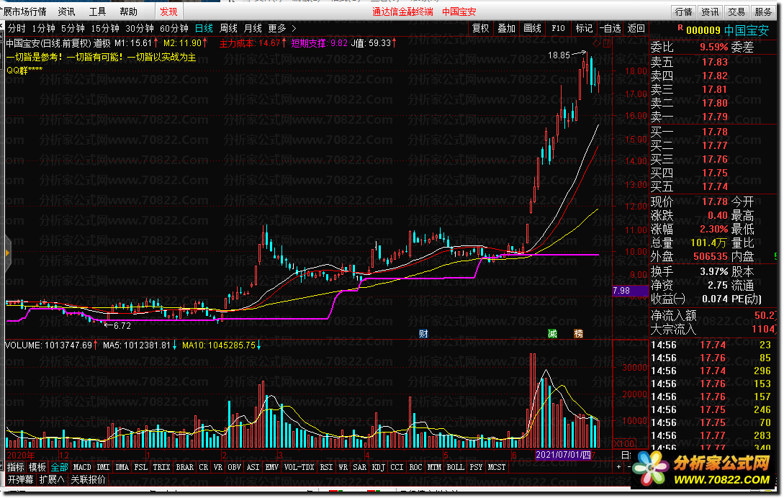
Task: Switch indicator to SAR
Action: [x=359, y=467]
